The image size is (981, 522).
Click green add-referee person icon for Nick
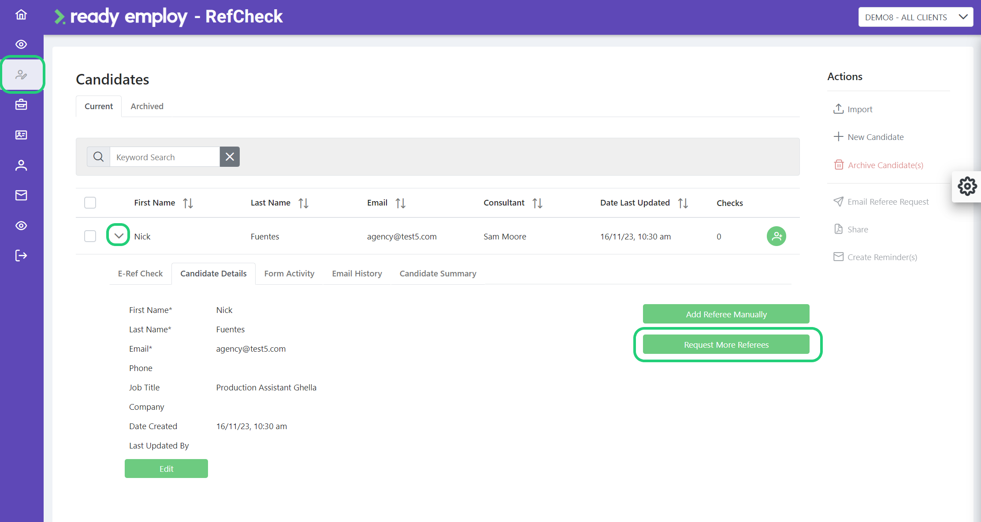[776, 236]
